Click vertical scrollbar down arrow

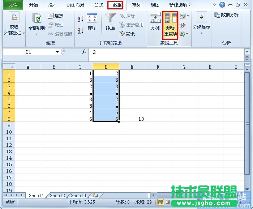tap(247, 189)
